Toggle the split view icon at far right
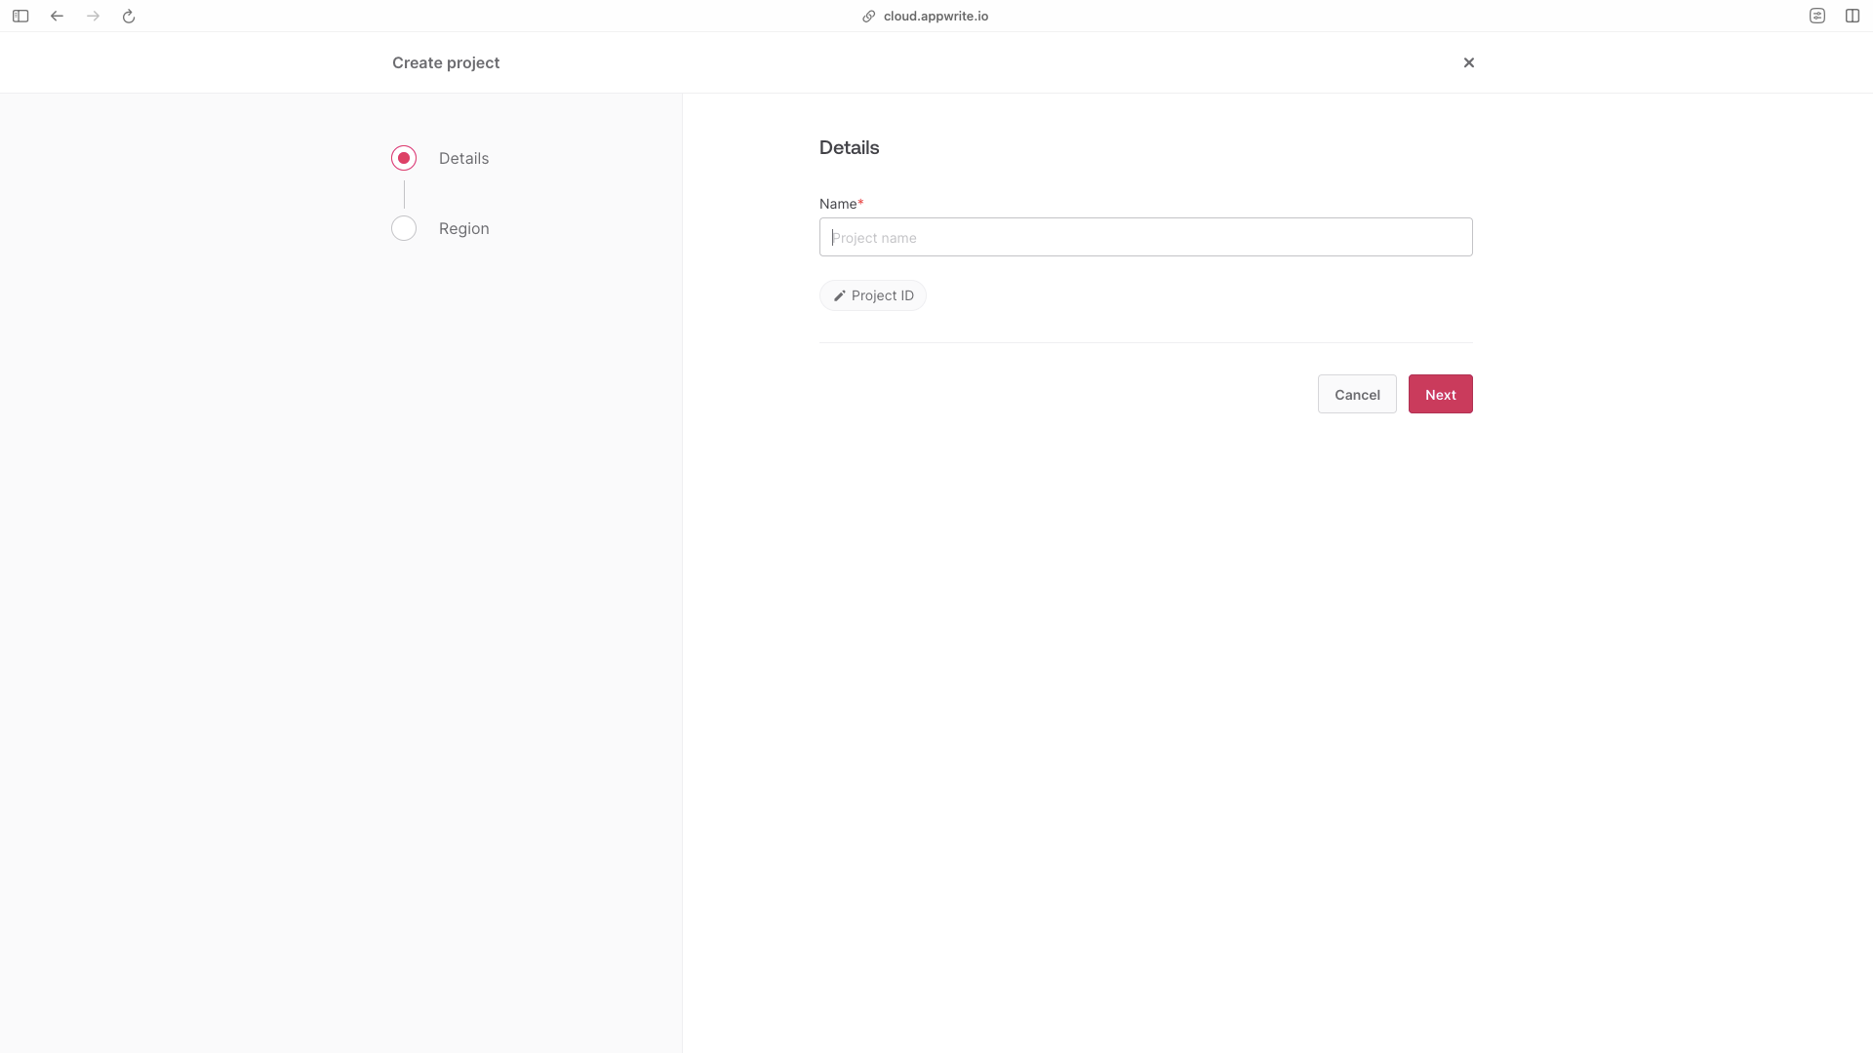 tap(1852, 16)
